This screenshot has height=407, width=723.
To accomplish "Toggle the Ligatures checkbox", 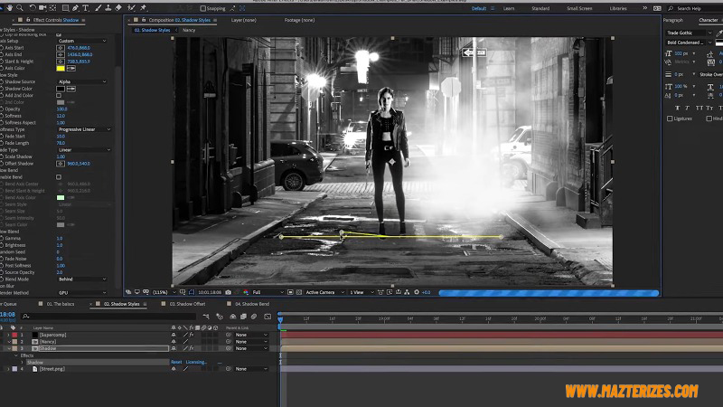I will pos(670,118).
